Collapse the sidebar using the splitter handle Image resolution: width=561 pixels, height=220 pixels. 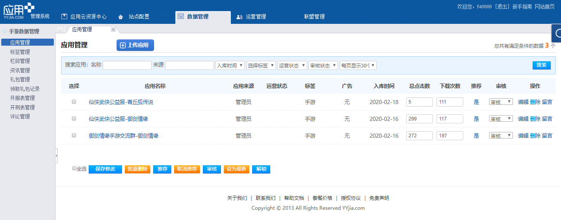coord(56,155)
